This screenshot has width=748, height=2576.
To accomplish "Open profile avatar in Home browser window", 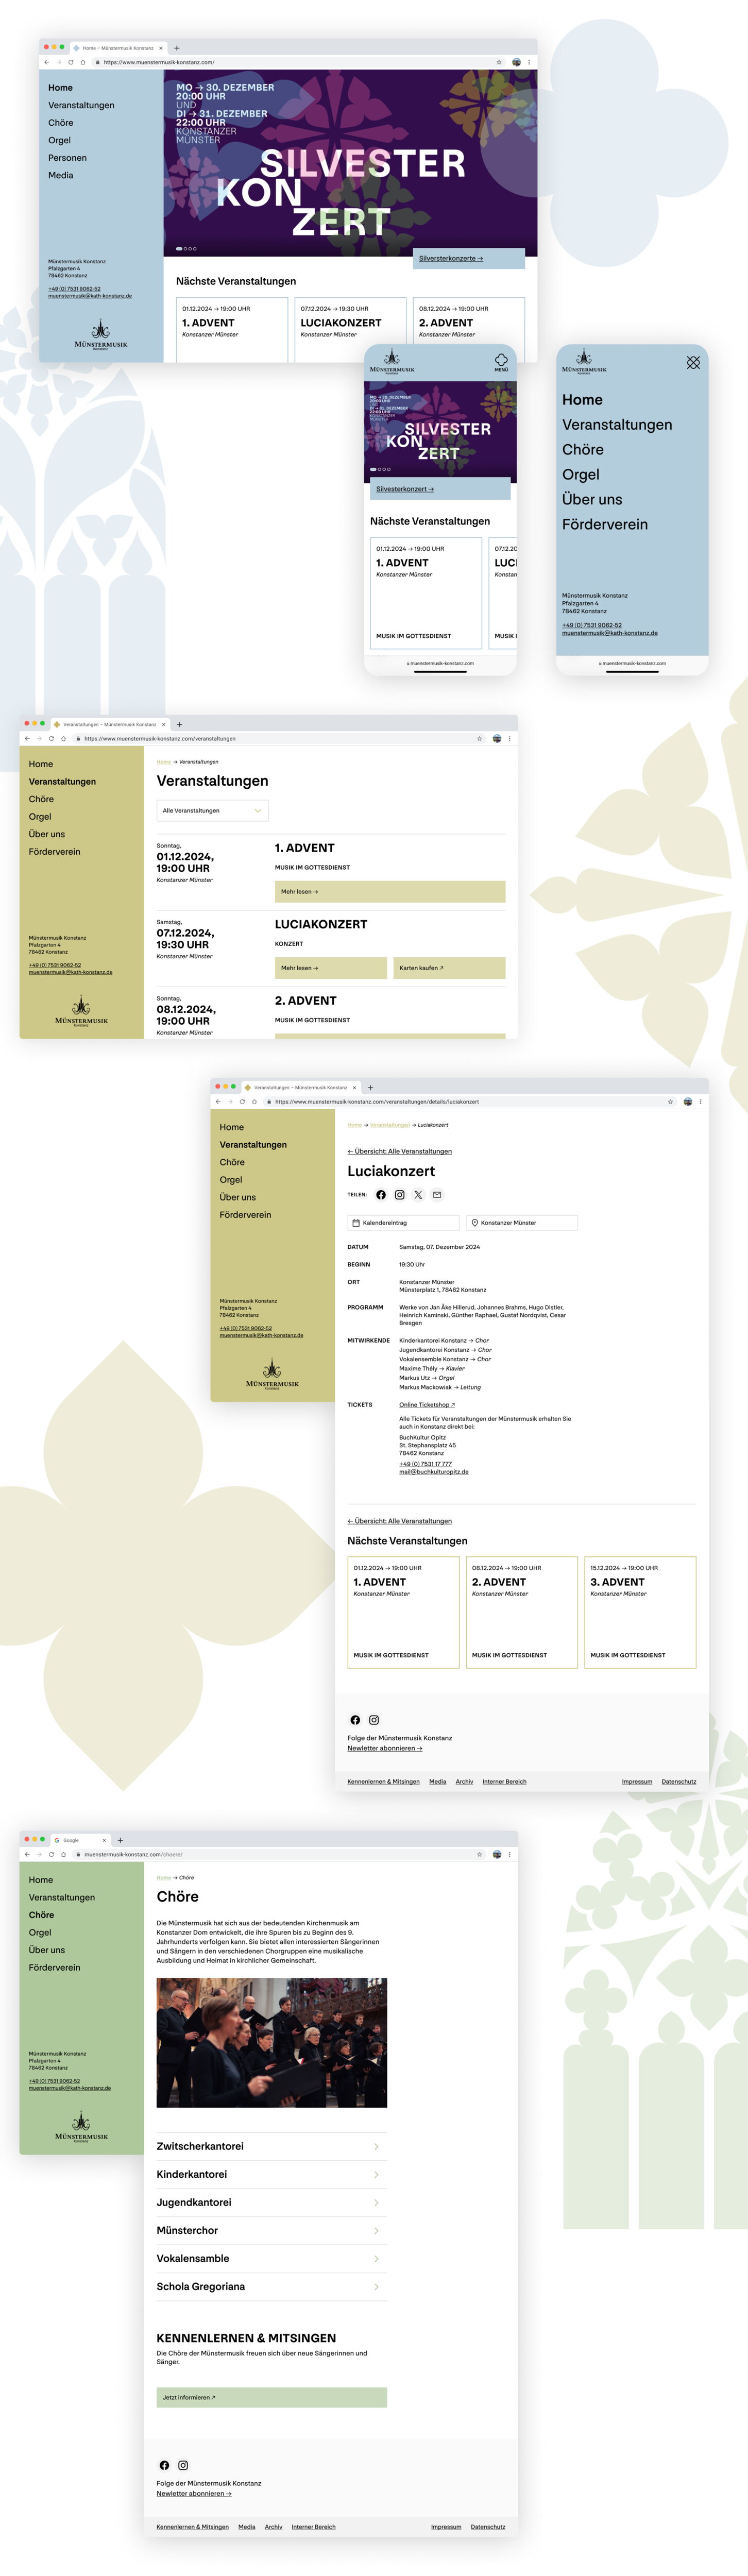I will tap(516, 62).
